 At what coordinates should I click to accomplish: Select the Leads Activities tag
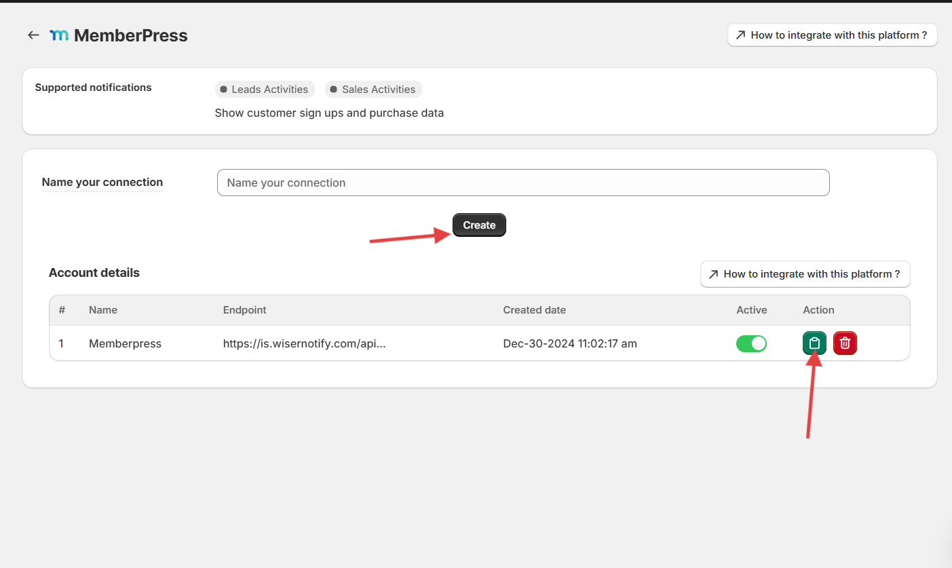click(x=265, y=90)
